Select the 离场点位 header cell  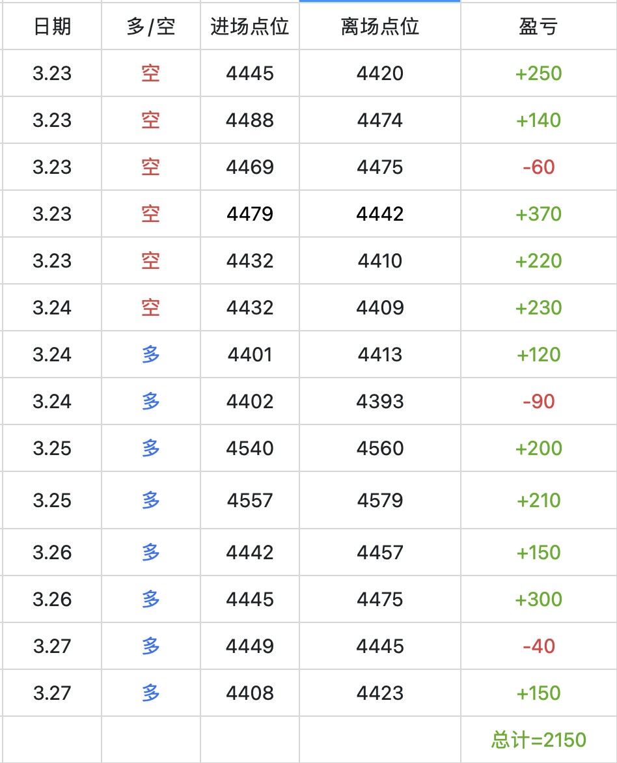click(x=380, y=27)
